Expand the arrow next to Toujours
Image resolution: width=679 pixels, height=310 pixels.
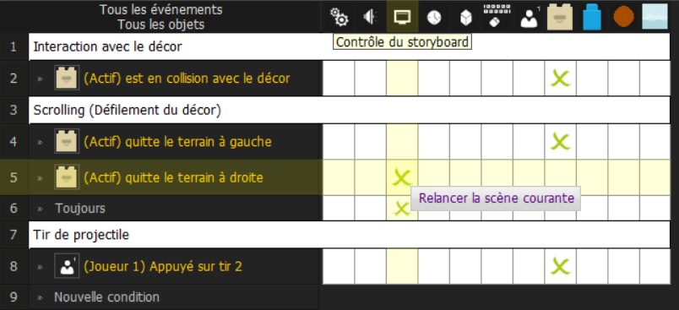tap(40, 209)
